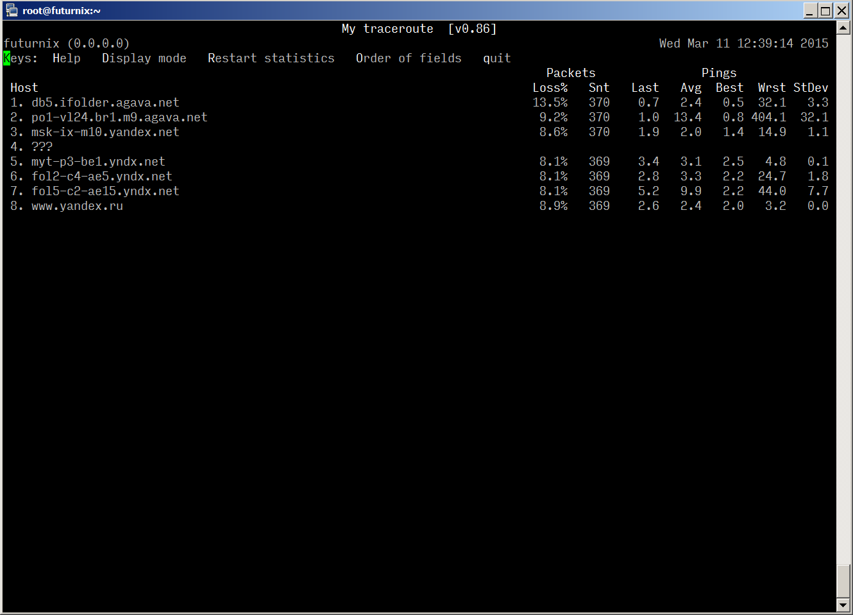Click the scrollbar down arrow
The height and width of the screenshot is (615, 853).
tap(843, 605)
